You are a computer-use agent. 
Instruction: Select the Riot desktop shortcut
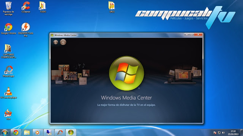(x=8, y=114)
